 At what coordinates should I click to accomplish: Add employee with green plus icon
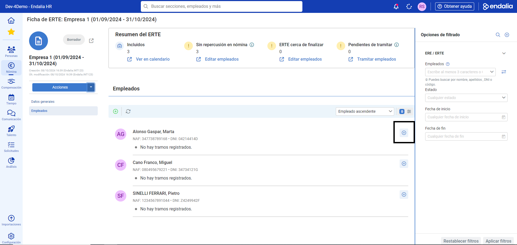[116, 111]
